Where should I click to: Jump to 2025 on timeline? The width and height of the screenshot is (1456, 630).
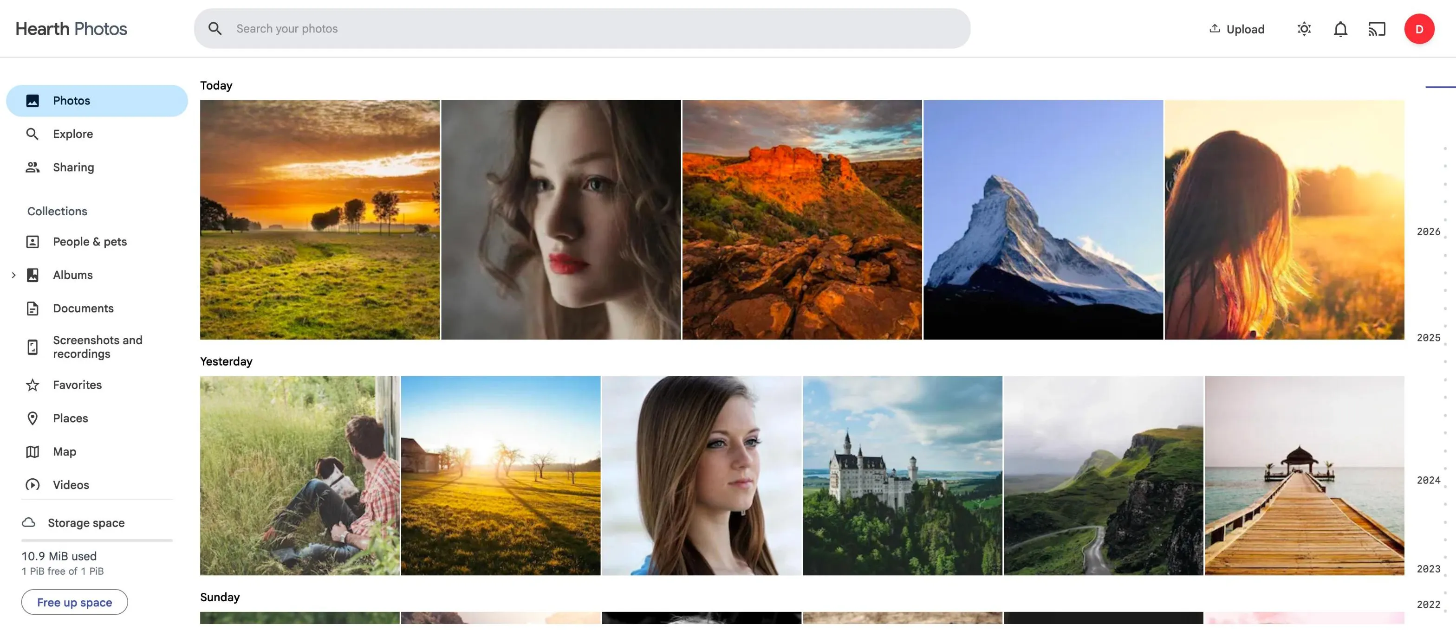pos(1428,338)
